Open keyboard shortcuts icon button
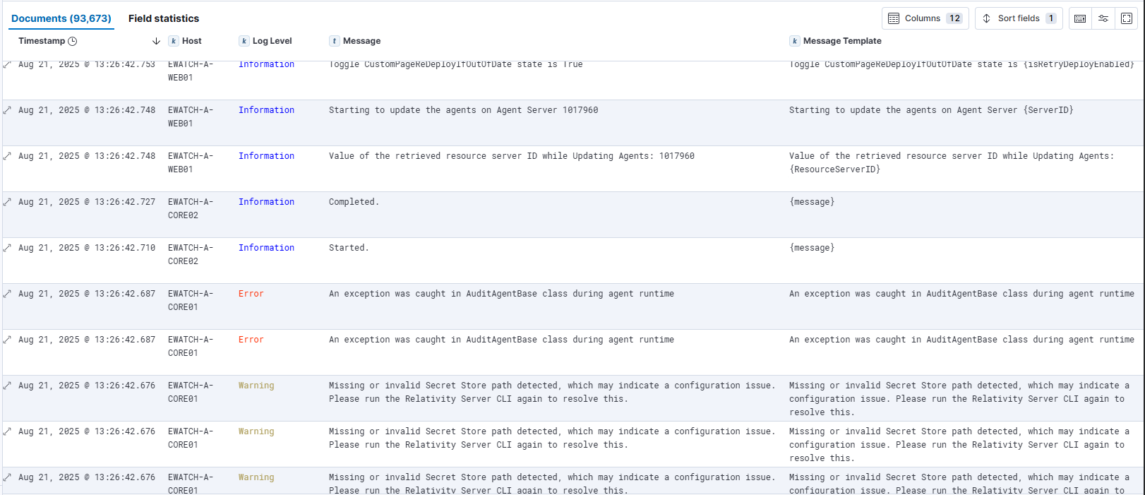 click(x=1080, y=18)
